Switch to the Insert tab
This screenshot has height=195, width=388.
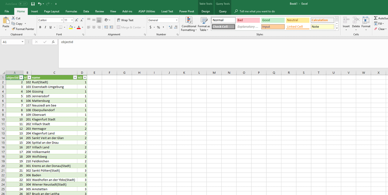click(35, 11)
